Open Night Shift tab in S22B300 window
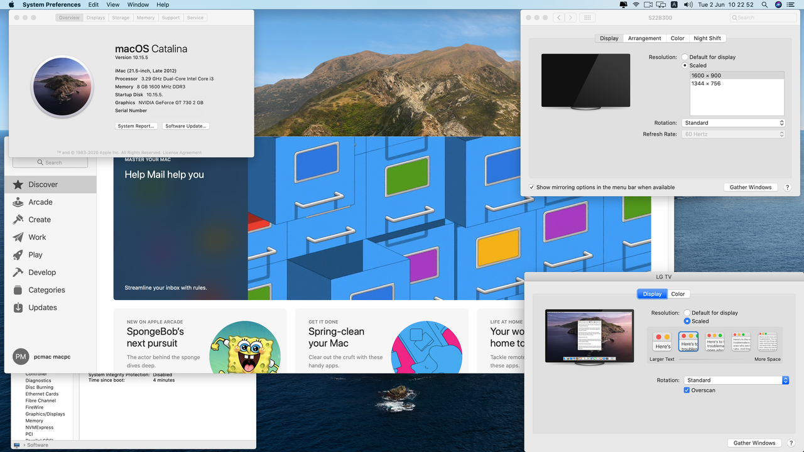This screenshot has height=452, width=804. tap(707, 38)
